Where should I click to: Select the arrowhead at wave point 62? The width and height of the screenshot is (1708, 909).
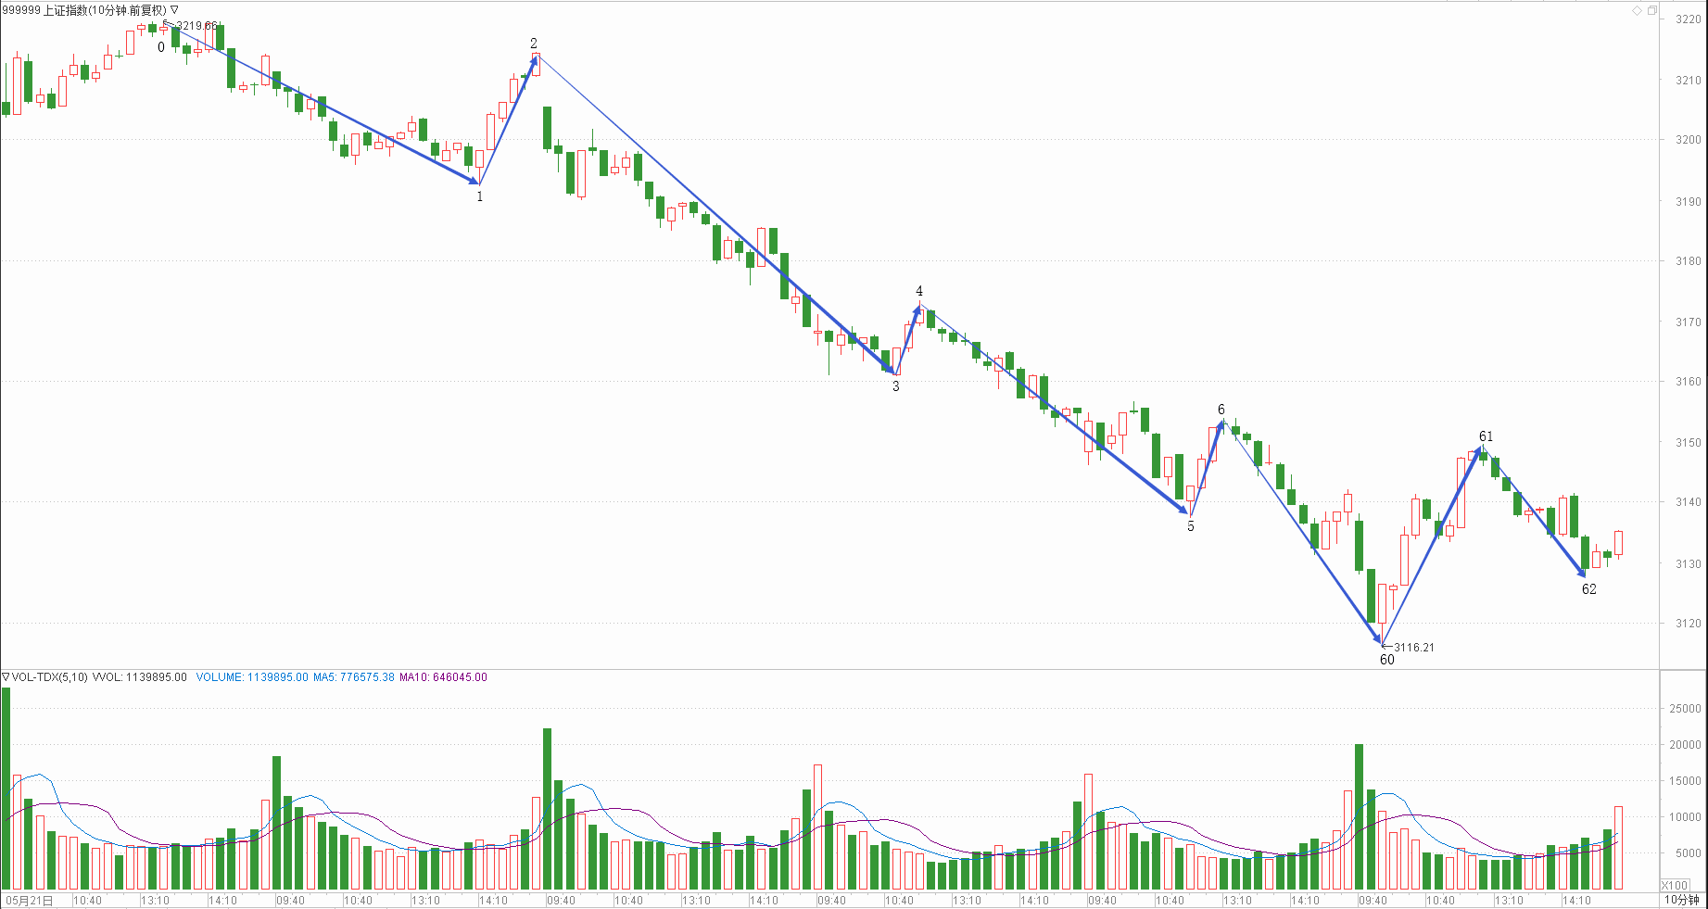tap(1581, 573)
